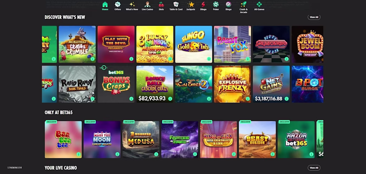366x174 pixels.
Task: Go to the Home tab
Action: pyautogui.click(x=105, y=6)
